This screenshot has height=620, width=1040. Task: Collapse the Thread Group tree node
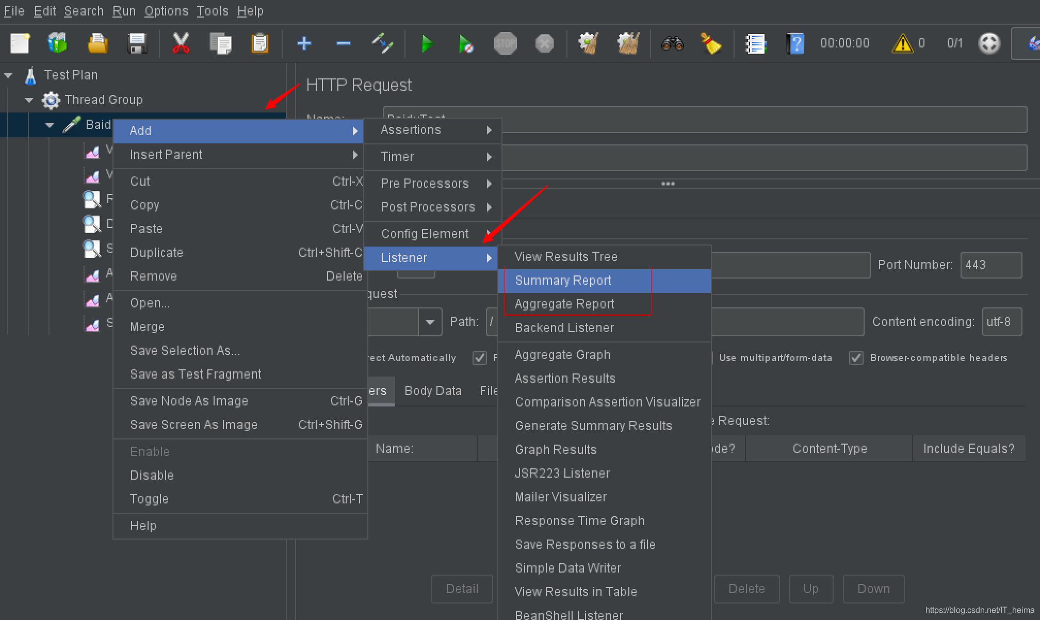tap(29, 100)
